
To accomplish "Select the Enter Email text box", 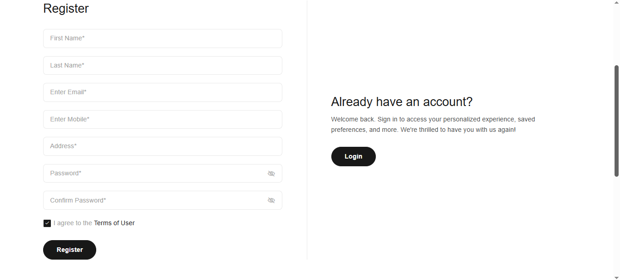I will (162, 92).
